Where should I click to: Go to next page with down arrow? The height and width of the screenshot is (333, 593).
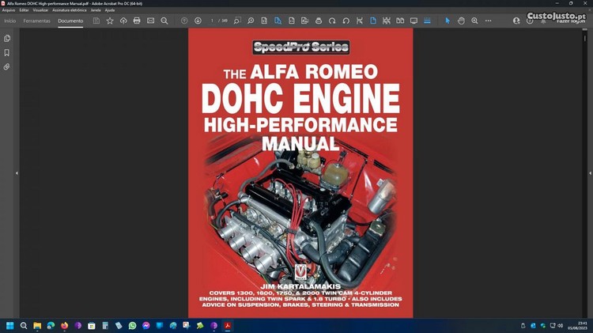tap(198, 21)
